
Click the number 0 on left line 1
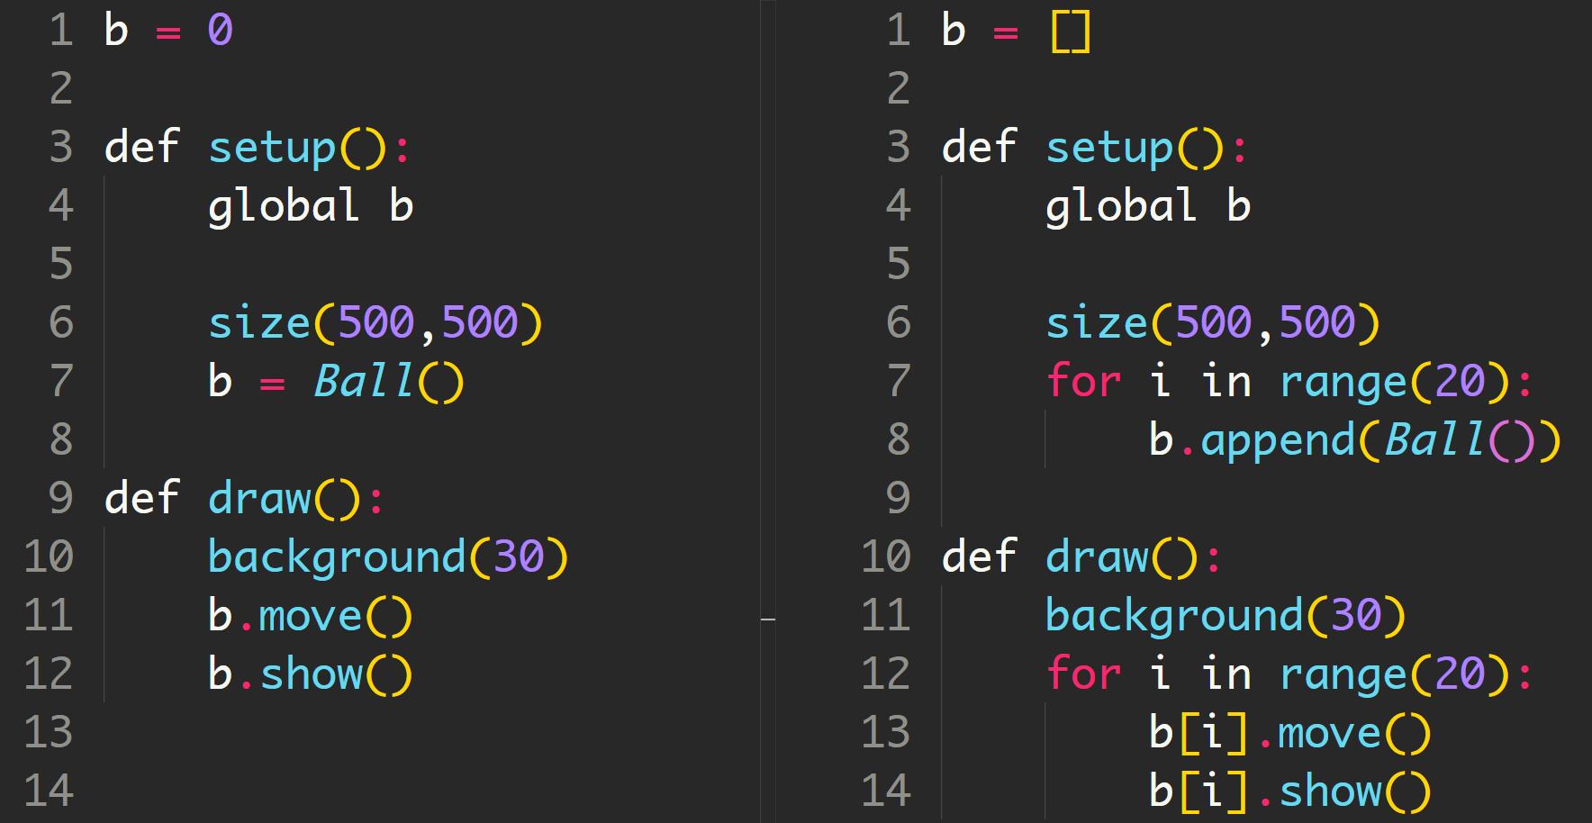click(x=220, y=31)
